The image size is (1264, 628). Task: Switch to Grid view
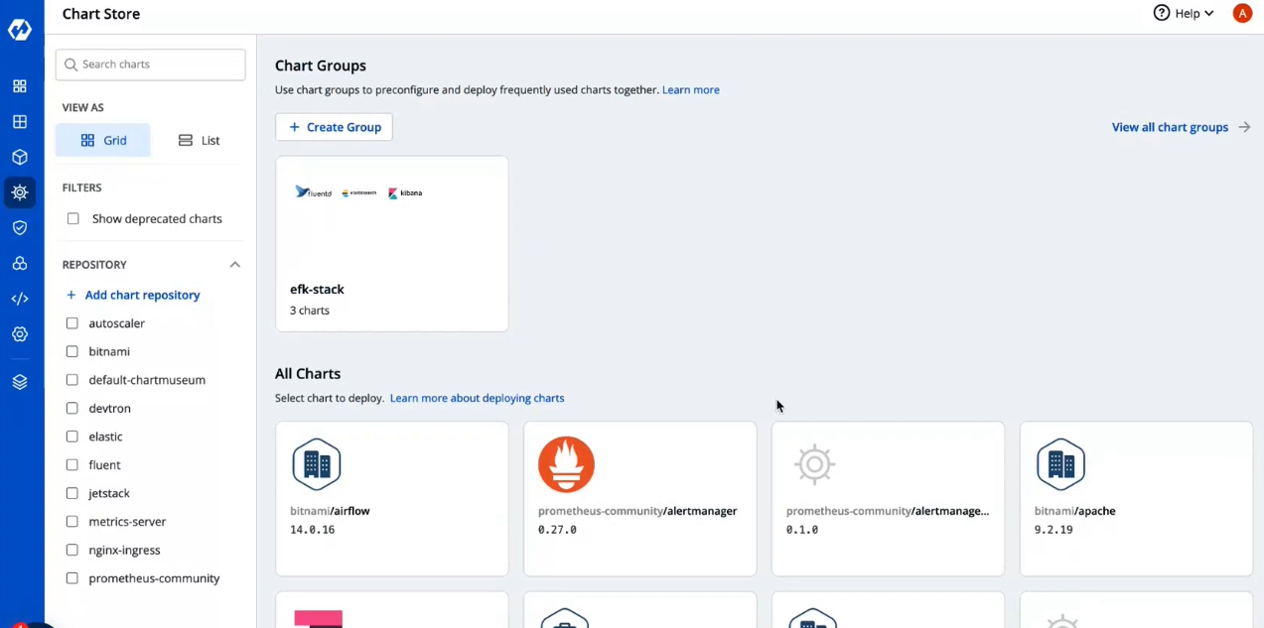pos(103,141)
